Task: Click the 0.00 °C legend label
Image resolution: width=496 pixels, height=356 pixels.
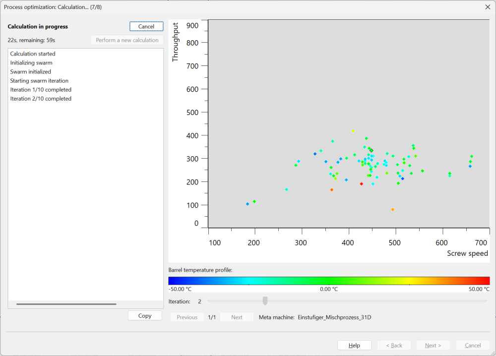Action: click(329, 289)
